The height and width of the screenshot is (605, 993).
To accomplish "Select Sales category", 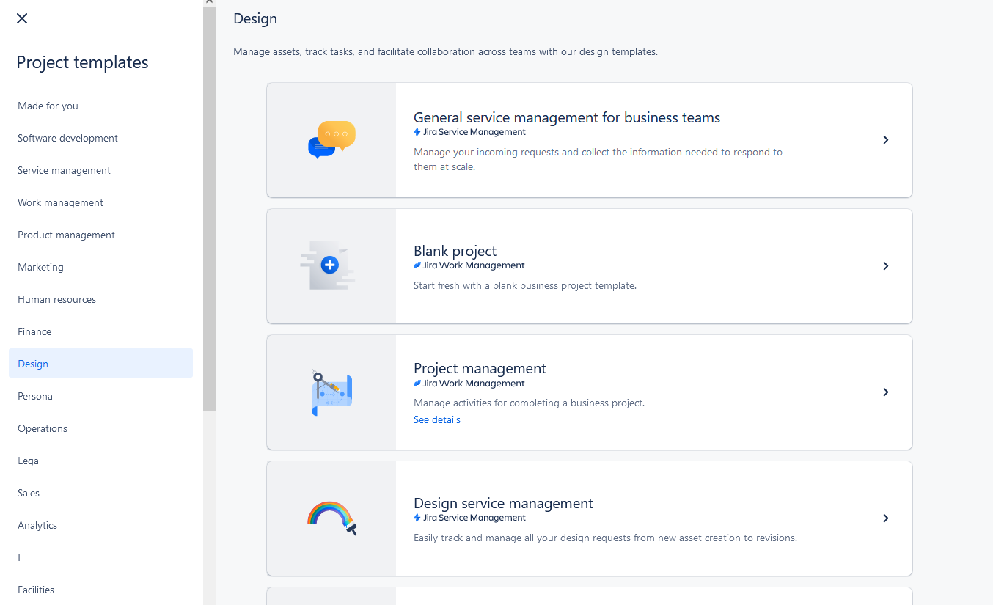I will [x=100, y=493].
